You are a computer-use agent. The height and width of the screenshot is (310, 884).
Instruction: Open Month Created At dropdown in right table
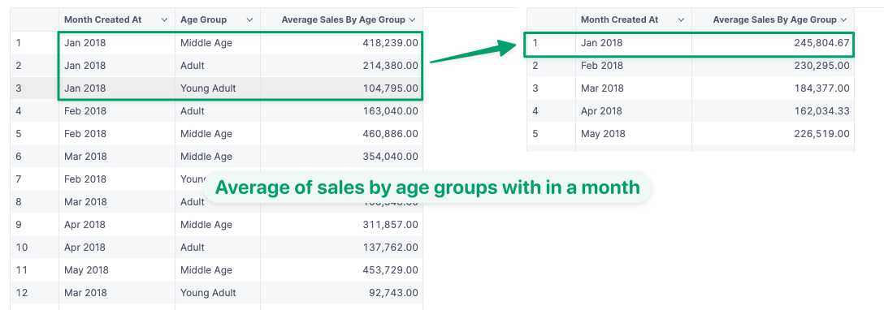[x=681, y=19]
